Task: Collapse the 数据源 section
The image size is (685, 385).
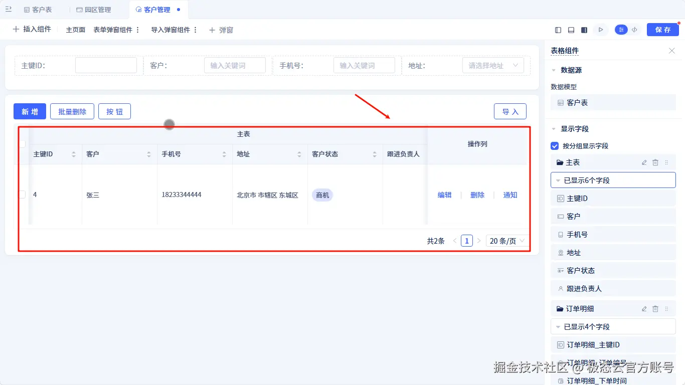Action: click(x=554, y=70)
